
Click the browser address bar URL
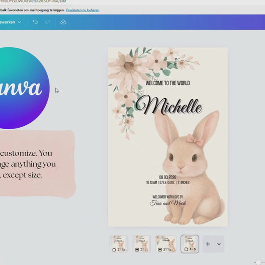[33, 1]
